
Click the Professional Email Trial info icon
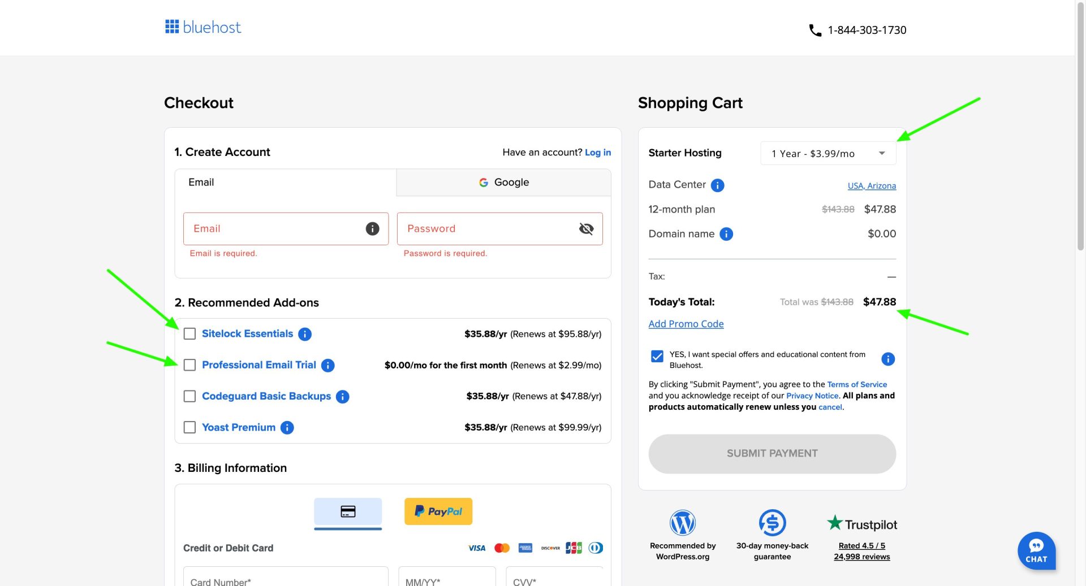[327, 365]
